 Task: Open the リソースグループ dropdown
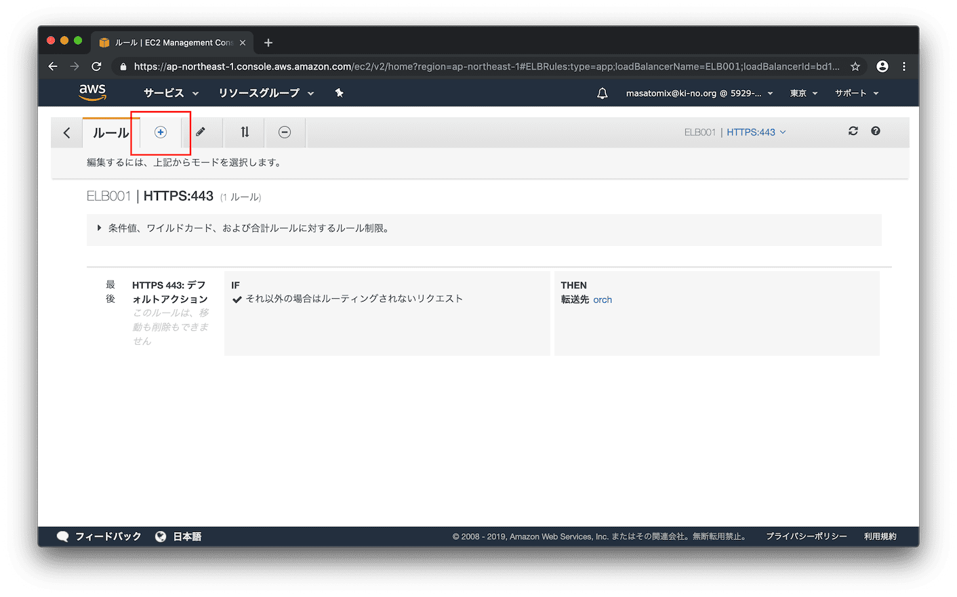[266, 93]
